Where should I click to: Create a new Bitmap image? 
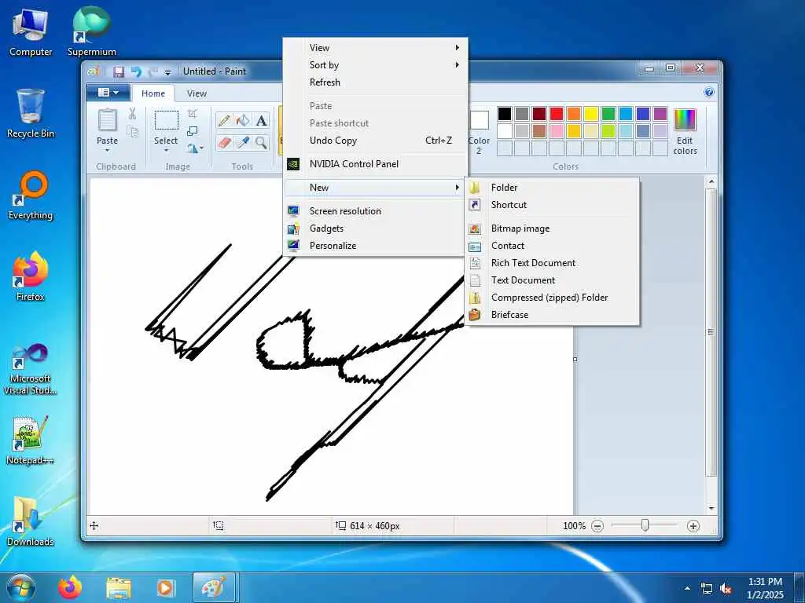(x=553, y=228)
